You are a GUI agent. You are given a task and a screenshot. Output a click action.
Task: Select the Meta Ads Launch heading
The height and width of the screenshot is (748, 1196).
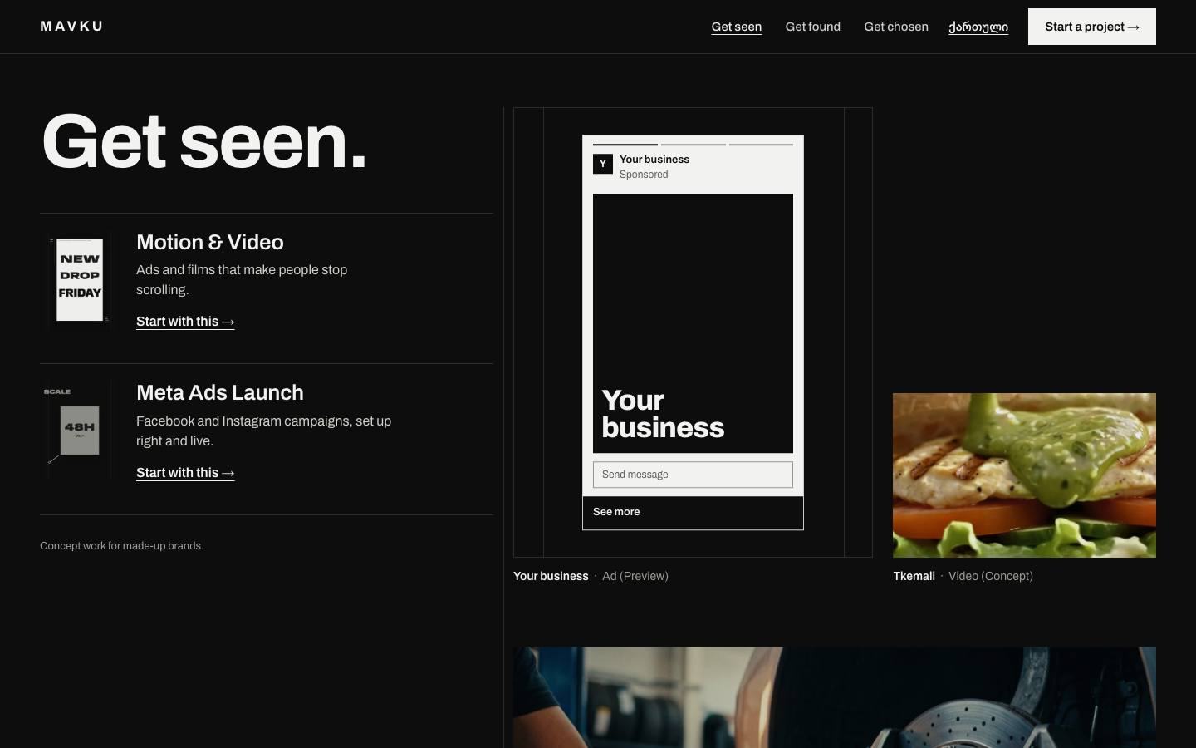coord(220,392)
